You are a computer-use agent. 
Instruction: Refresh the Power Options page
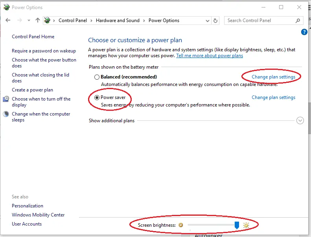[215, 21]
